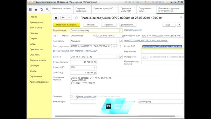The image size is (211, 119).
Task: Select the Платежное поручение ОР00-000001 tab
Action: click(x=170, y=10)
